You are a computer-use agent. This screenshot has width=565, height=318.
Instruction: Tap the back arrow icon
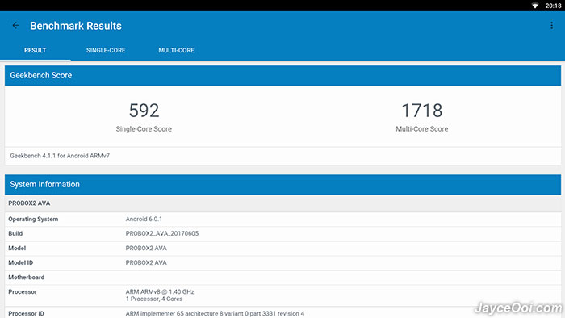tap(16, 26)
